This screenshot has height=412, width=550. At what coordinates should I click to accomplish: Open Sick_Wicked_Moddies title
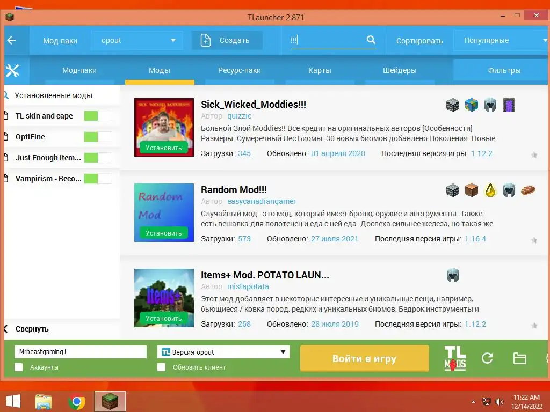point(254,105)
